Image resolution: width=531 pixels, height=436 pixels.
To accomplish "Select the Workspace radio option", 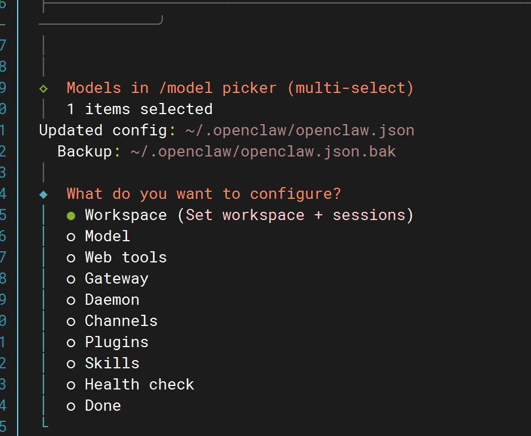I will pyautogui.click(x=240, y=215).
